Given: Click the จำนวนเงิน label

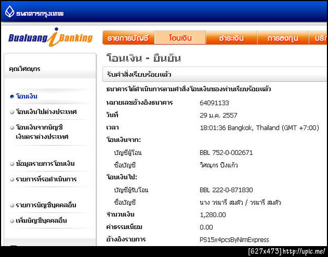Looking at the screenshot, I should click(x=120, y=214).
